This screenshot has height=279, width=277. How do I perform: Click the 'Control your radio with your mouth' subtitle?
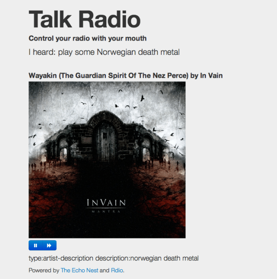[88, 38]
